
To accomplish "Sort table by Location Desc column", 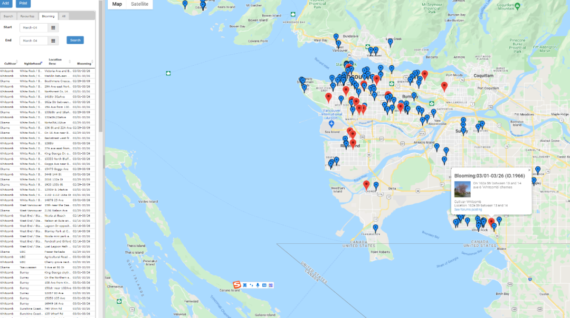I will pos(56,62).
